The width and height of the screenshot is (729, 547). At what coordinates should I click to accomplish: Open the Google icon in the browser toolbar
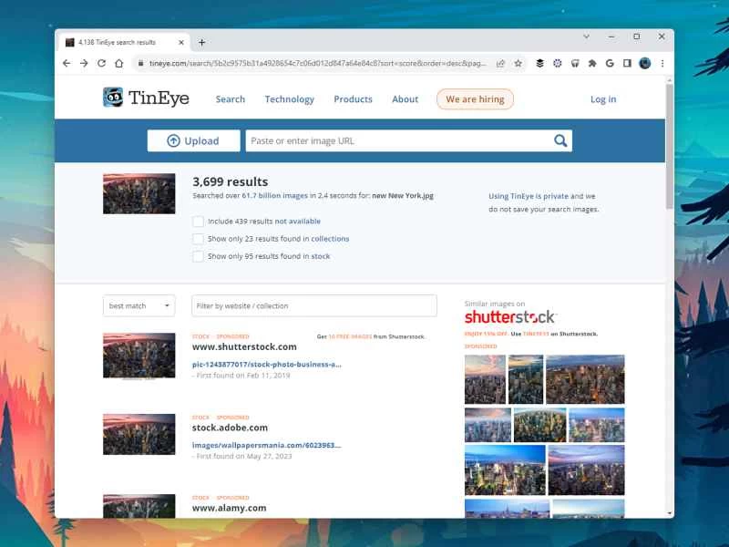(609, 63)
